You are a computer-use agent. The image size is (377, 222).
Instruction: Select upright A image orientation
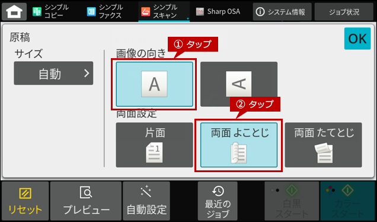pos(154,84)
